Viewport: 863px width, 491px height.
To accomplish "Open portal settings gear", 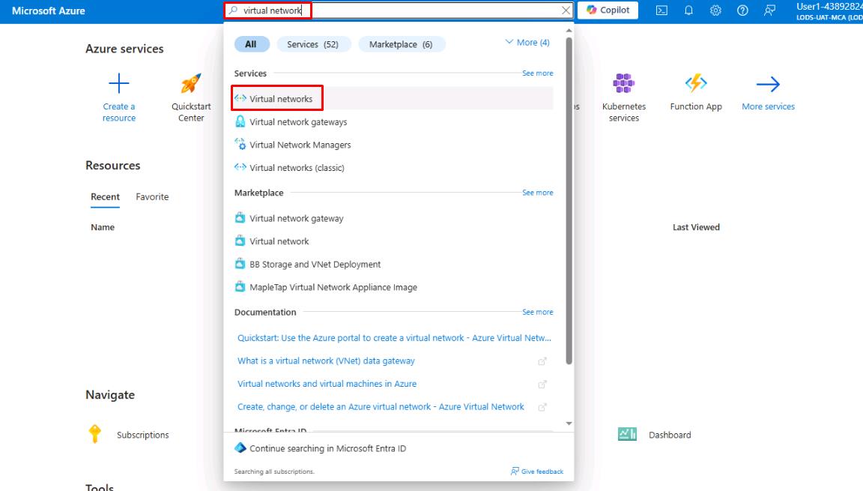I will click(715, 10).
